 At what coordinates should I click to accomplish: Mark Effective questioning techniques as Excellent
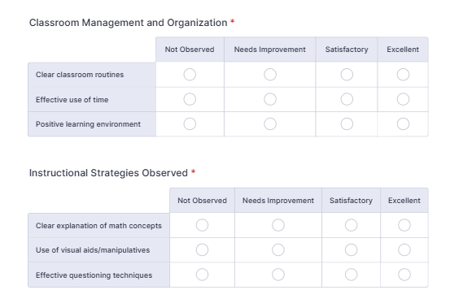click(404, 275)
